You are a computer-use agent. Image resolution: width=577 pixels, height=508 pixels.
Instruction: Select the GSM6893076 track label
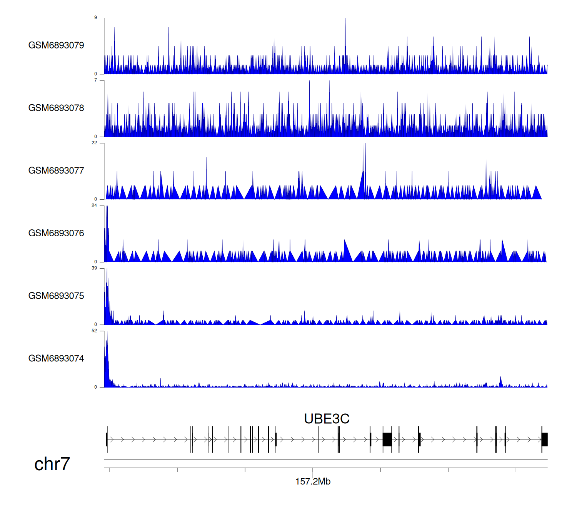point(56,233)
